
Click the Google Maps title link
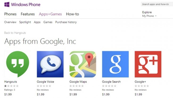[x=78, y=82]
